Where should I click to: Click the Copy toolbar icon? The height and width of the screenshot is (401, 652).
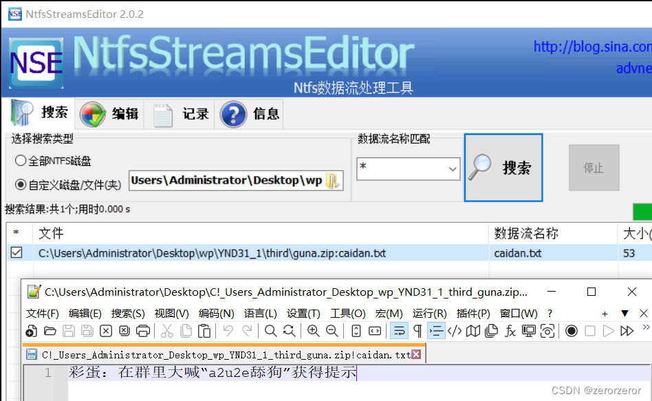click(186, 331)
